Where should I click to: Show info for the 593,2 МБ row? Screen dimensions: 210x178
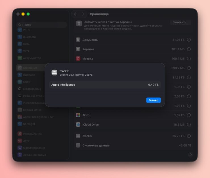pos(189,68)
